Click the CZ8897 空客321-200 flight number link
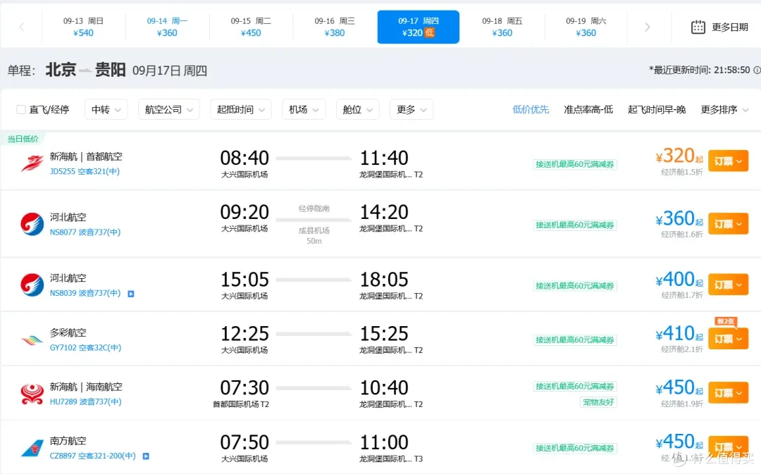Screen dimensions: 761x474 pos(93,456)
